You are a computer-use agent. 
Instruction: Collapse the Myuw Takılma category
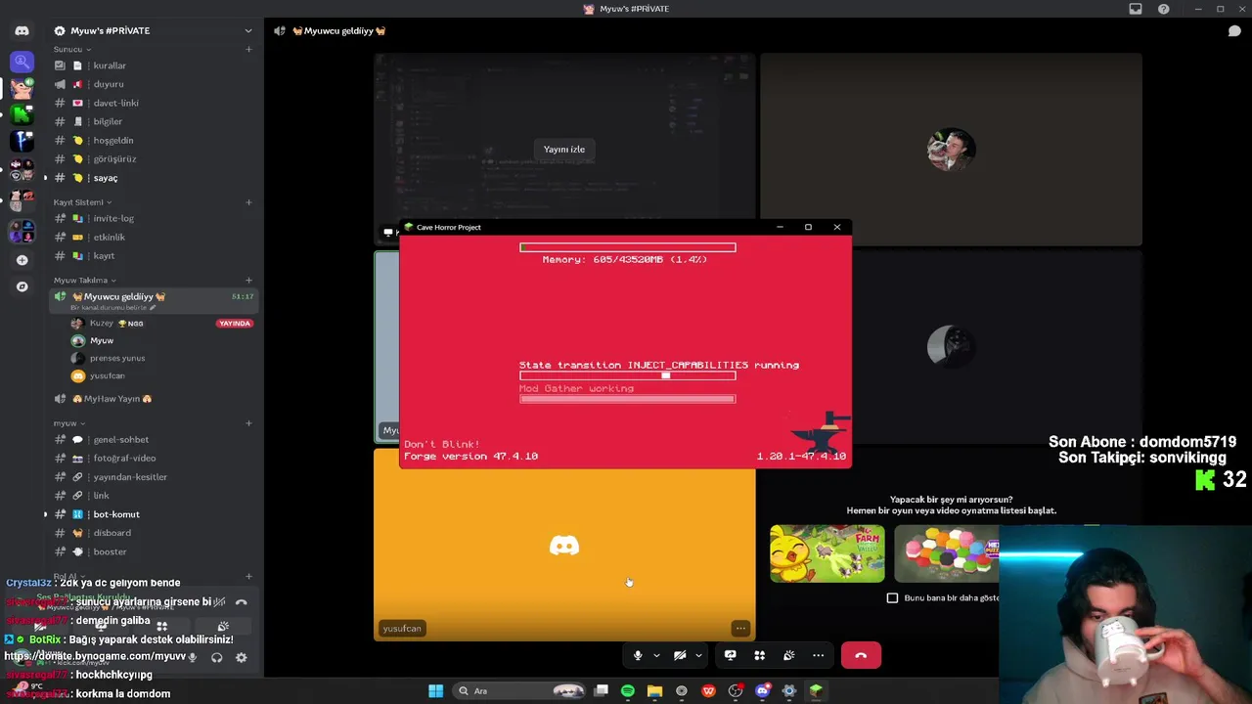point(84,281)
